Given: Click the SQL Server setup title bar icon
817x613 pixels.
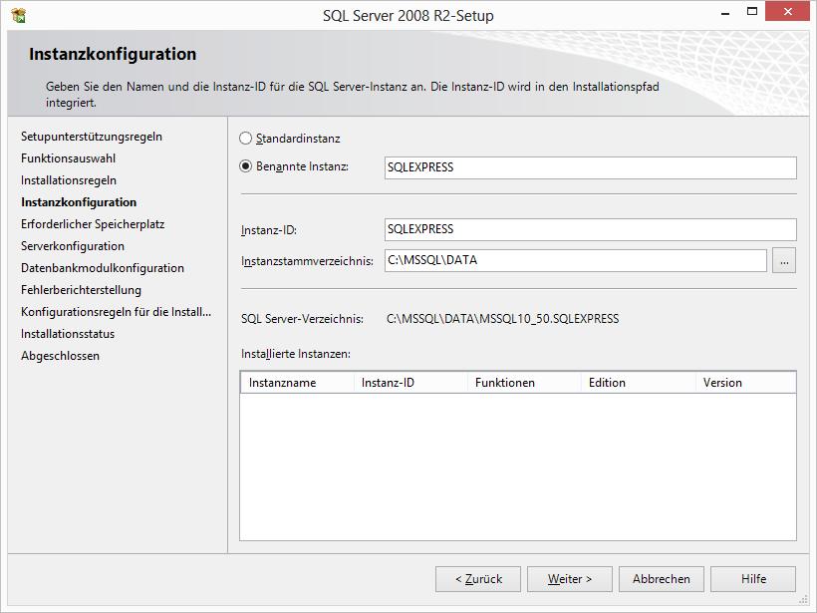Looking at the screenshot, I should click(18, 16).
